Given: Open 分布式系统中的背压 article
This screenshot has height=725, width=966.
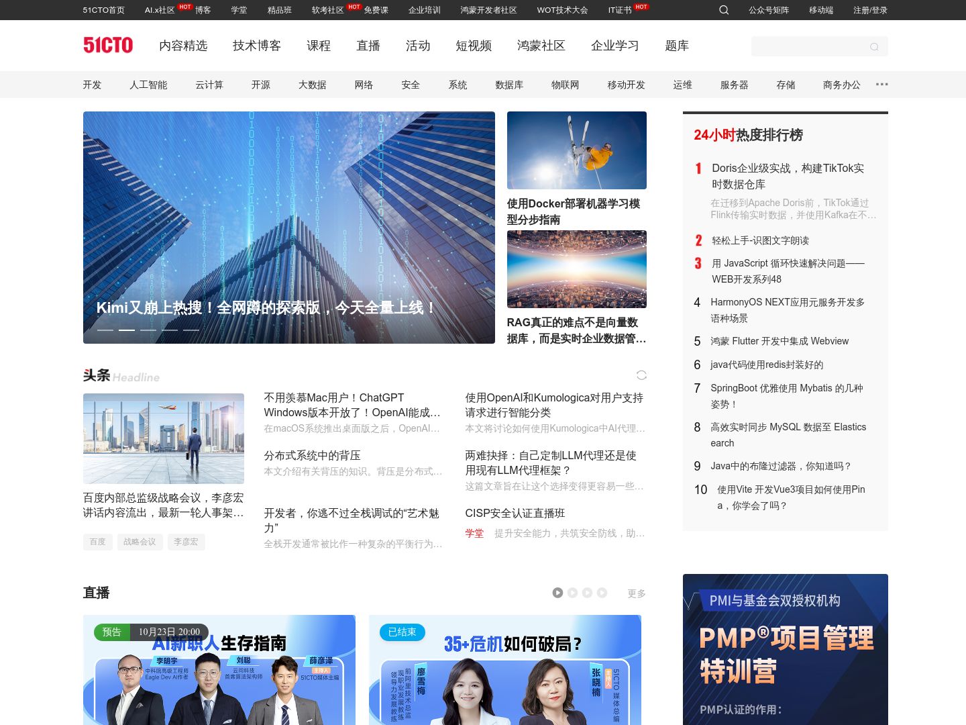Looking at the screenshot, I should click(312, 455).
